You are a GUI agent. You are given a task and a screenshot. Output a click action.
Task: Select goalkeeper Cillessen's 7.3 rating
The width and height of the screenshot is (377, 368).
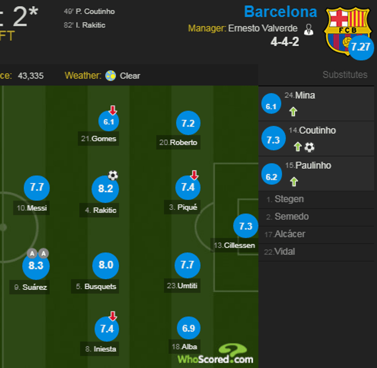click(245, 226)
